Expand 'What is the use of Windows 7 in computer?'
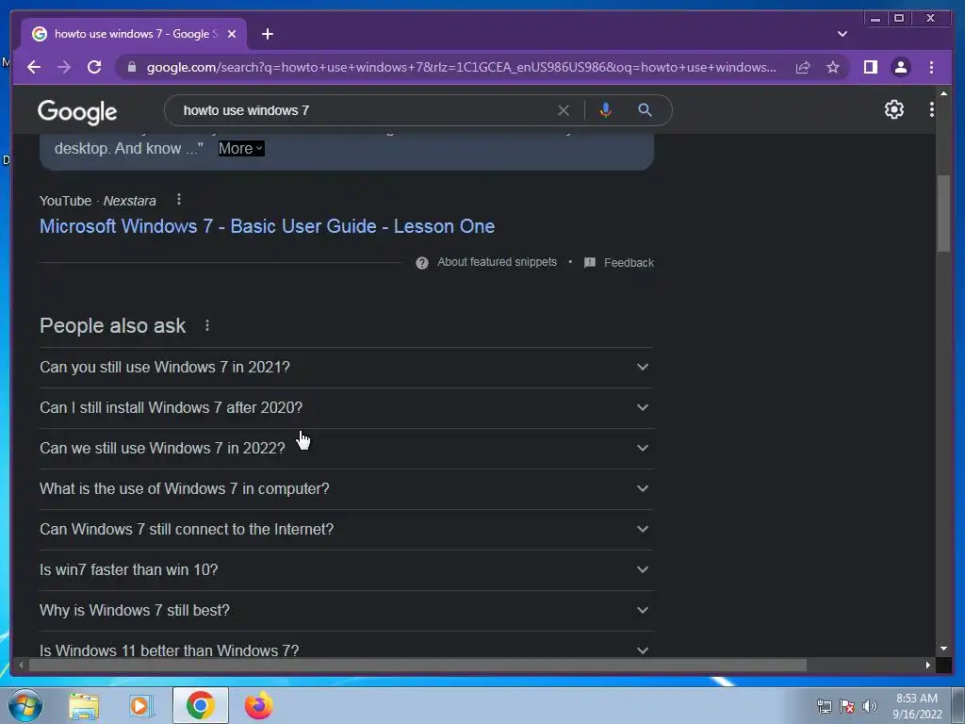This screenshot has width=965, height=724. tap(346, 489)
